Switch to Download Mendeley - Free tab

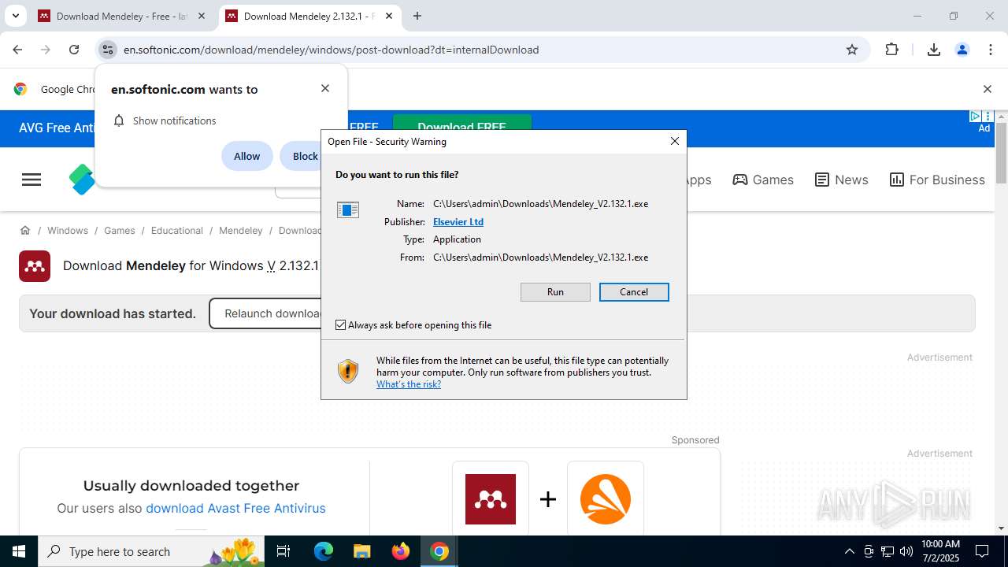[x=121, y=16]
